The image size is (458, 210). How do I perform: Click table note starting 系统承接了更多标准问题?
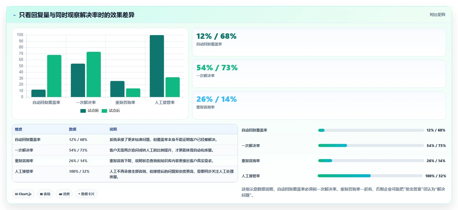[x=164, y=140]
